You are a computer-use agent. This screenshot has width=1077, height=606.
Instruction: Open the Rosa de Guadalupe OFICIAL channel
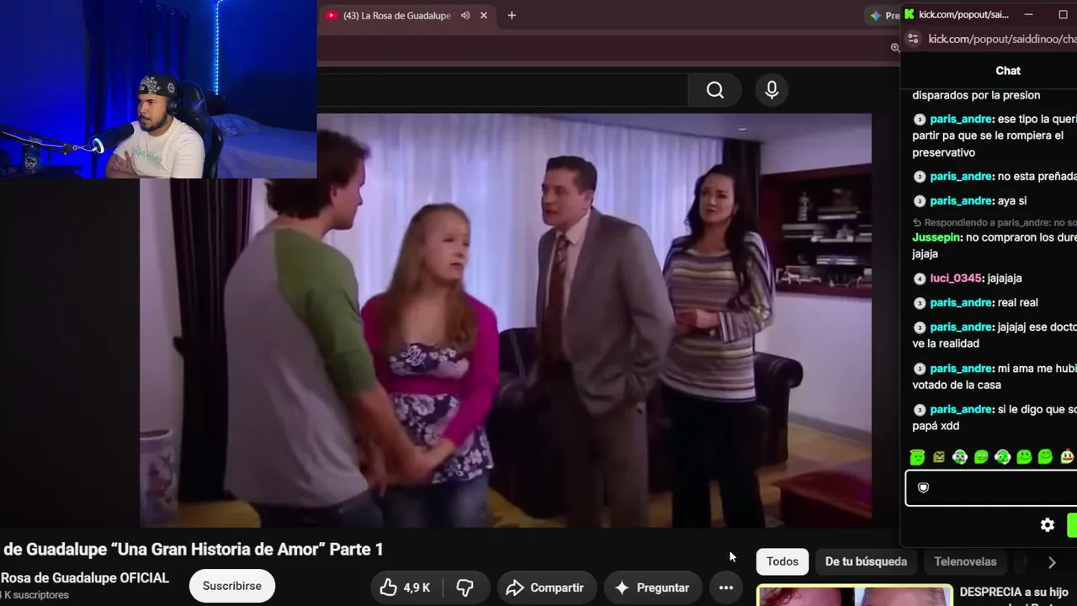click(85, 578)
